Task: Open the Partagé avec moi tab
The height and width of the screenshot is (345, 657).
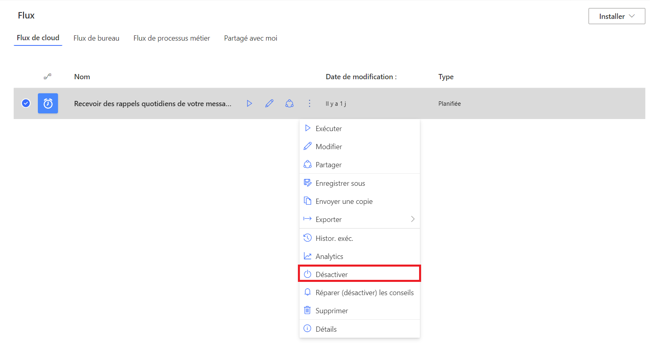Action: 250,38
